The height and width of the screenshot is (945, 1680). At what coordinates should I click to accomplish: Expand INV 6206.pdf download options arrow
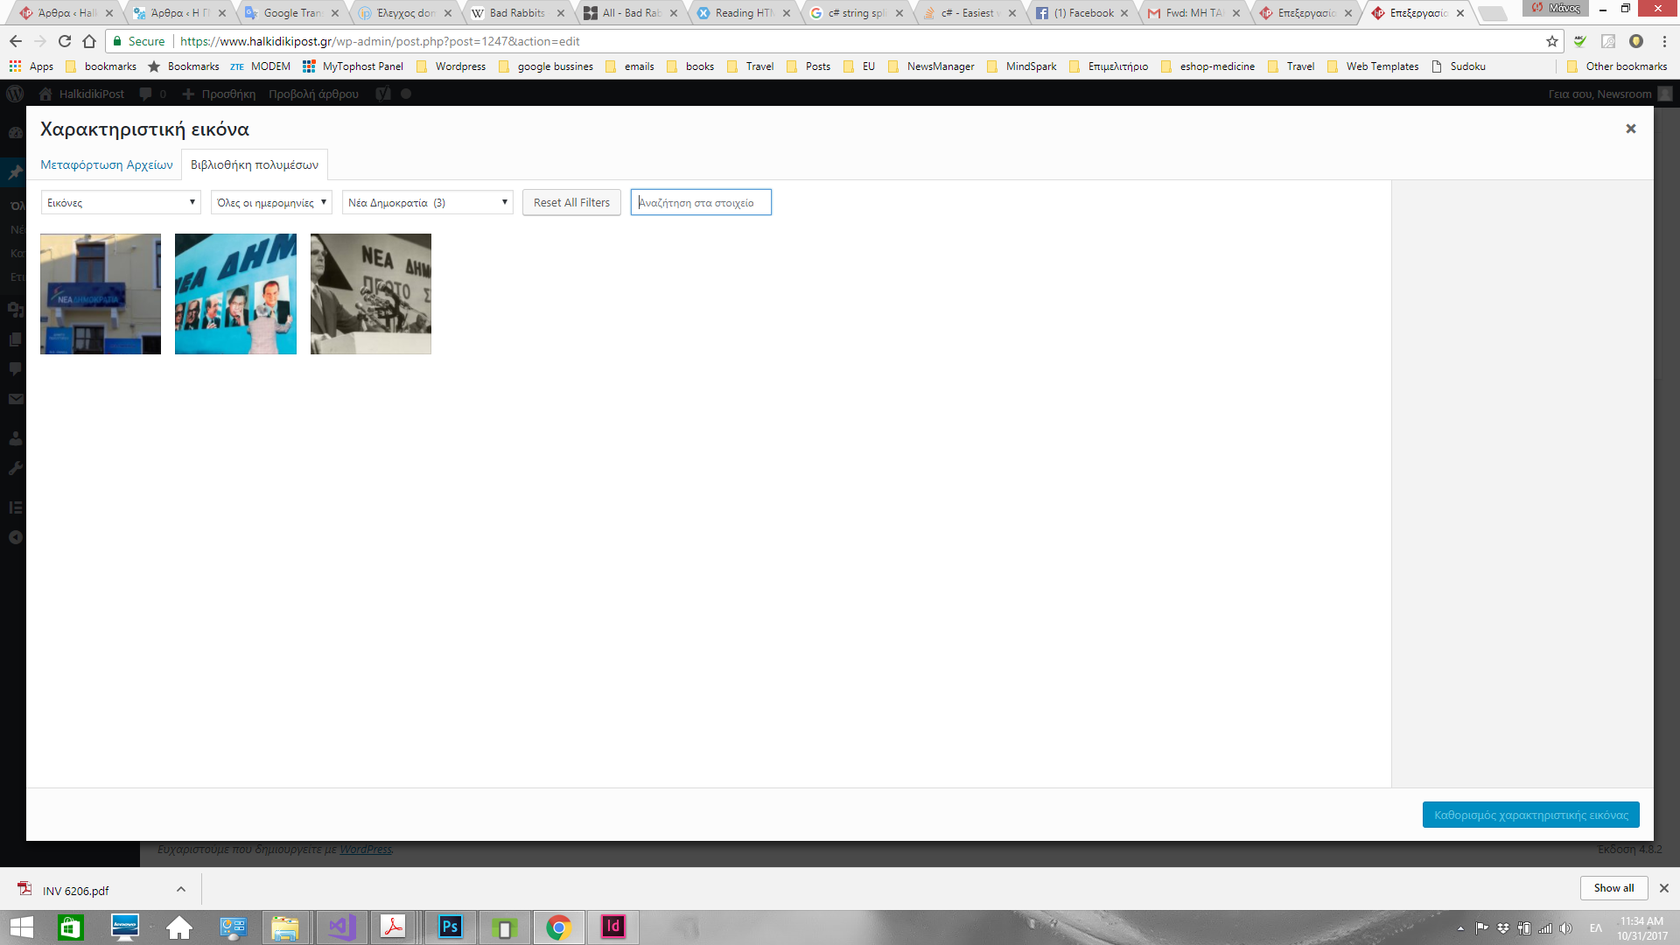point(181,889)
